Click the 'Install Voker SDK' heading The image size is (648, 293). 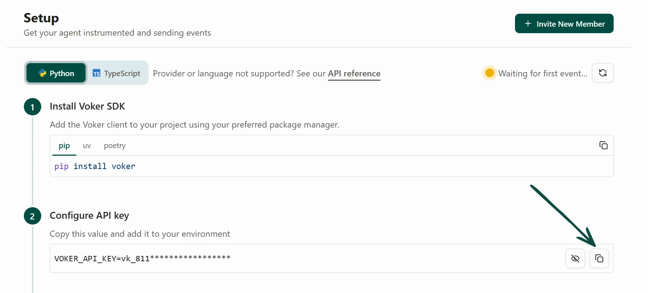(87, 106)
